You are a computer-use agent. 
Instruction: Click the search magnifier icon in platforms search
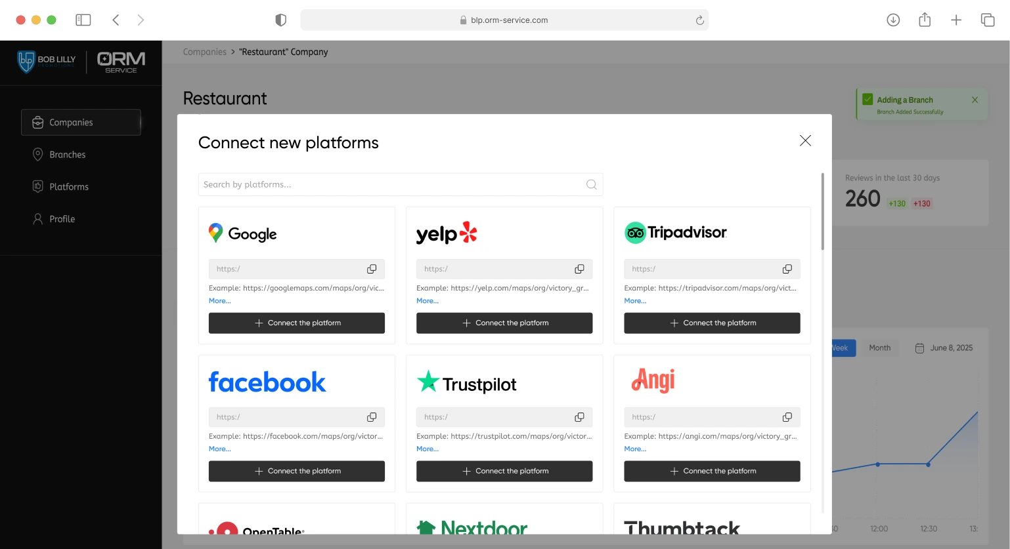tap(591, 185)
